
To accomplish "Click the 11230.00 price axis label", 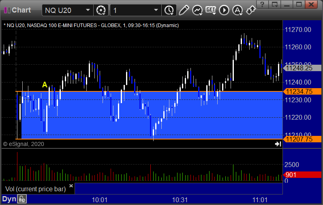I will pos(298,100).
